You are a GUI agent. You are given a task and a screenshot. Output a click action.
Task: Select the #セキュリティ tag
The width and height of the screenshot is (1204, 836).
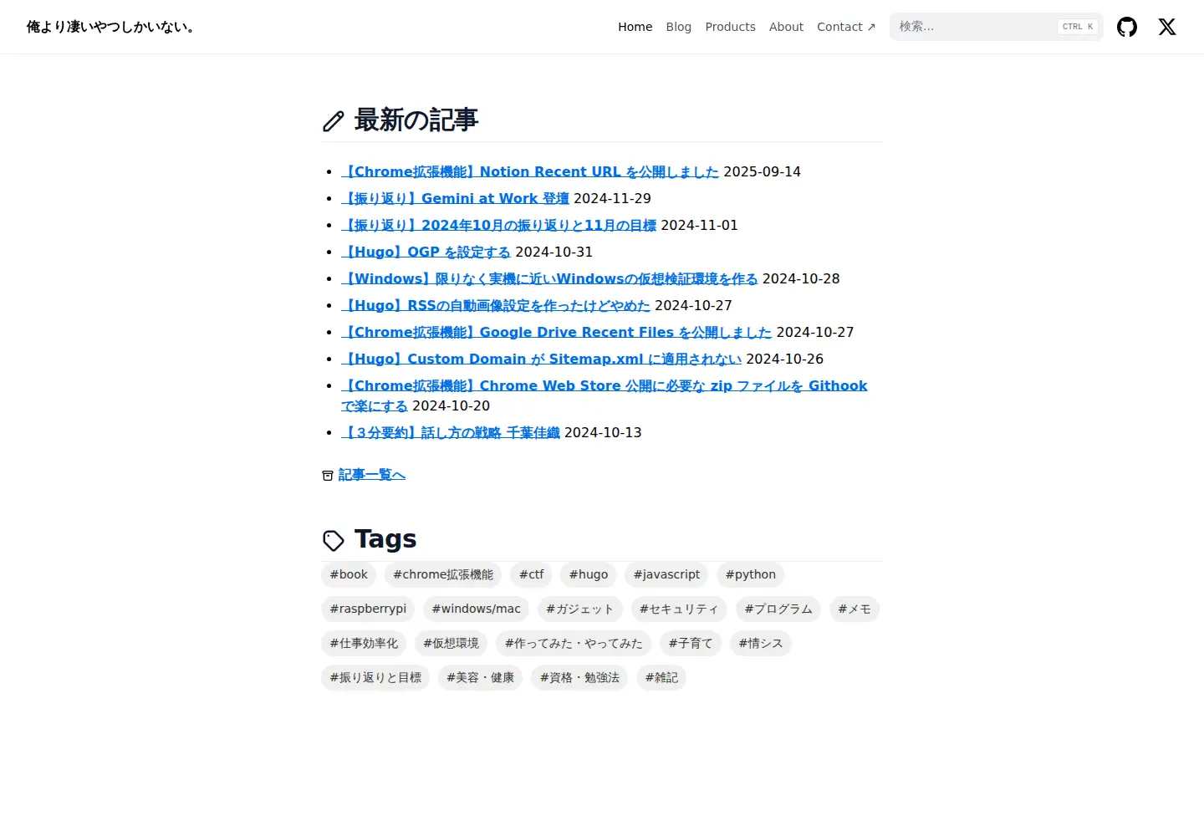679,609
